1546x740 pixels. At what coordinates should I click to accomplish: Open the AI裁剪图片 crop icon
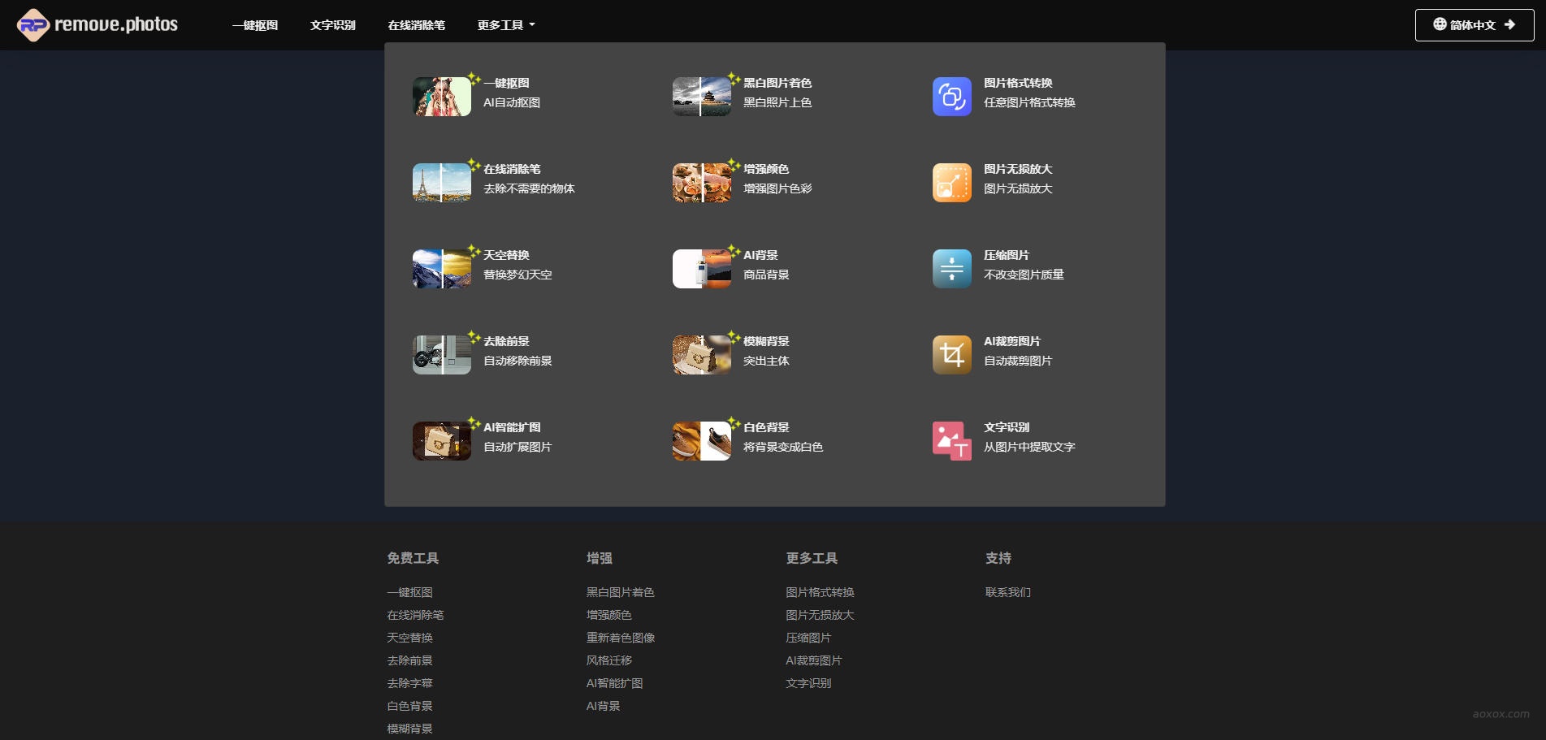pyautogui.click(x=951, y=355)
